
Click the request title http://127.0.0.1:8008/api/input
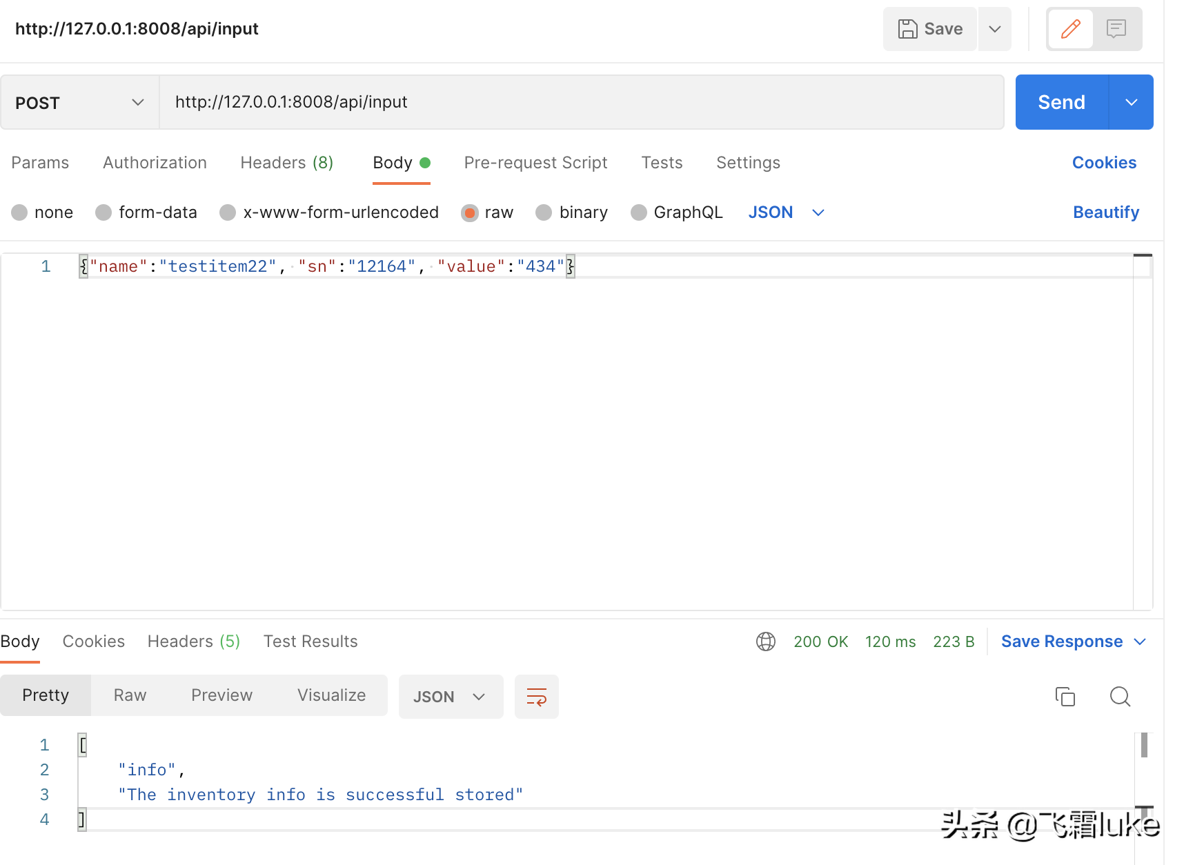pyautogui.click(x=137, y=29)
